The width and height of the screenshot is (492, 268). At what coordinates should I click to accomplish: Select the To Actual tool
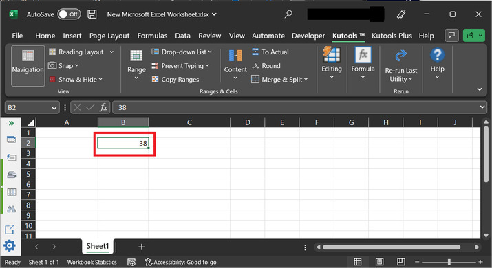(x=270, y=52)
